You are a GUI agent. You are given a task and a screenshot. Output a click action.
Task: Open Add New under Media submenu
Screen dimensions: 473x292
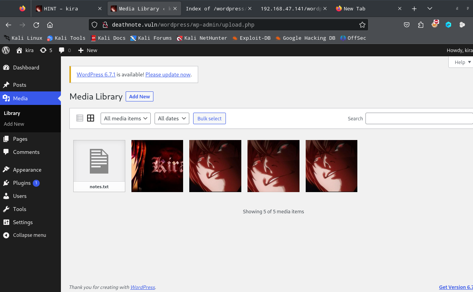pos(14,124)
